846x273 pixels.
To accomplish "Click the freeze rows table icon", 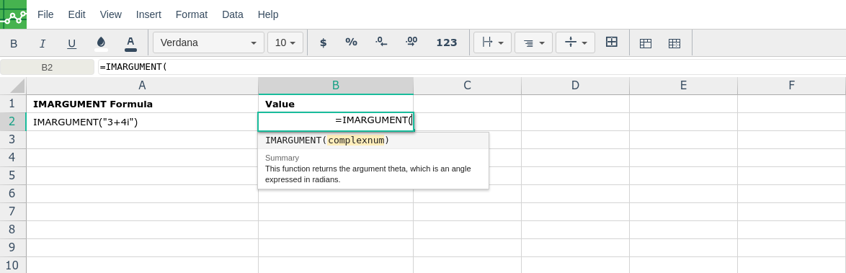I will 646,43.
